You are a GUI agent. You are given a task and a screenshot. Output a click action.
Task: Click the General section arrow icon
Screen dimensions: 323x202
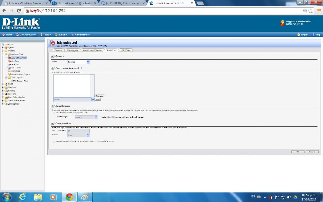(53, 57)
